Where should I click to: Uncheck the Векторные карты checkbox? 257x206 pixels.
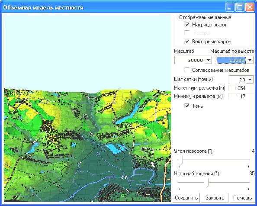[x=187, y=41]
